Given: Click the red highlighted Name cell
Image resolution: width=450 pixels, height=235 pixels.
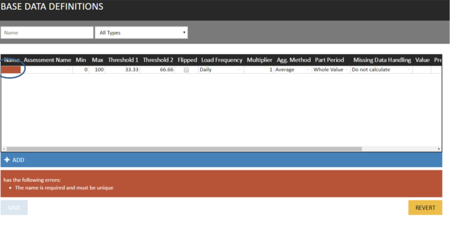Looking at the screenshot, I should 12,70.
